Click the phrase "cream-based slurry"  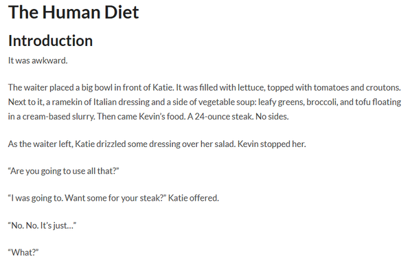tap(58, 117)
